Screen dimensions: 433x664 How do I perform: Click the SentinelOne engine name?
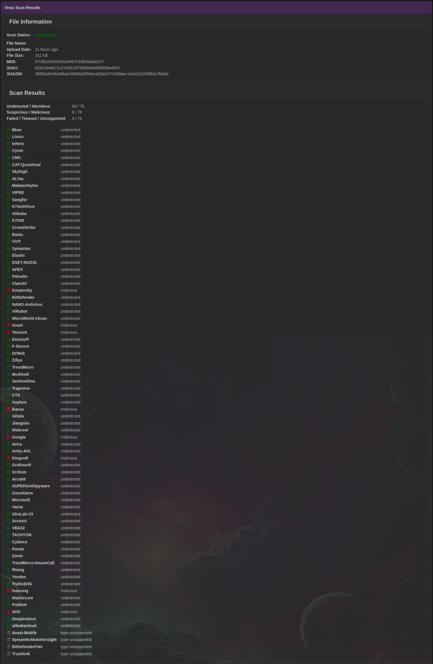[x=24, y=381]
